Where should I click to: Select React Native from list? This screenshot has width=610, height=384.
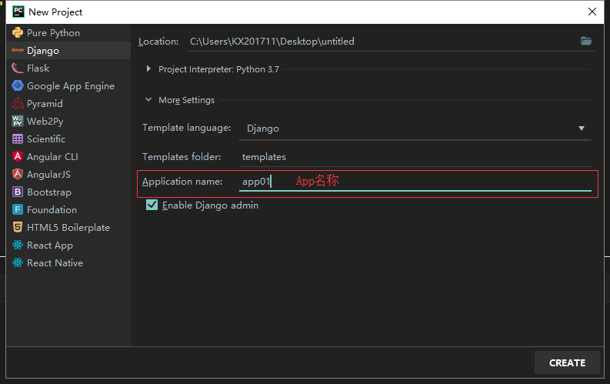[x=68, y=262]
